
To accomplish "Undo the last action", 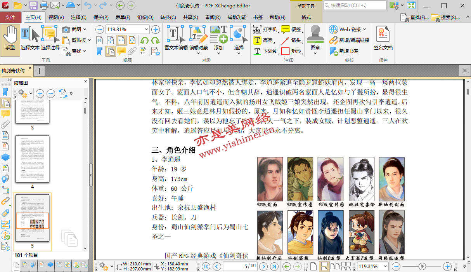I will 87,5.
